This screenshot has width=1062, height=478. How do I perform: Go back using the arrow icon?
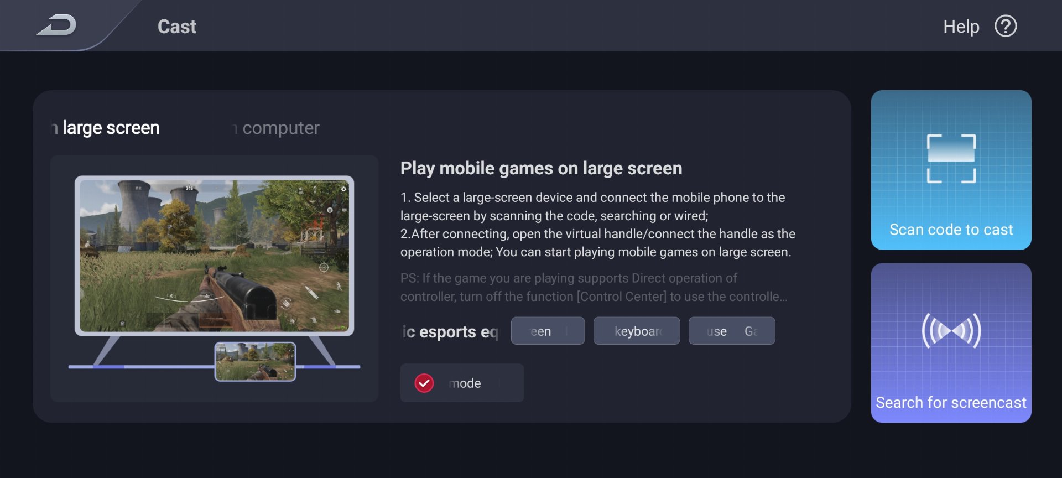click(56, 25)
